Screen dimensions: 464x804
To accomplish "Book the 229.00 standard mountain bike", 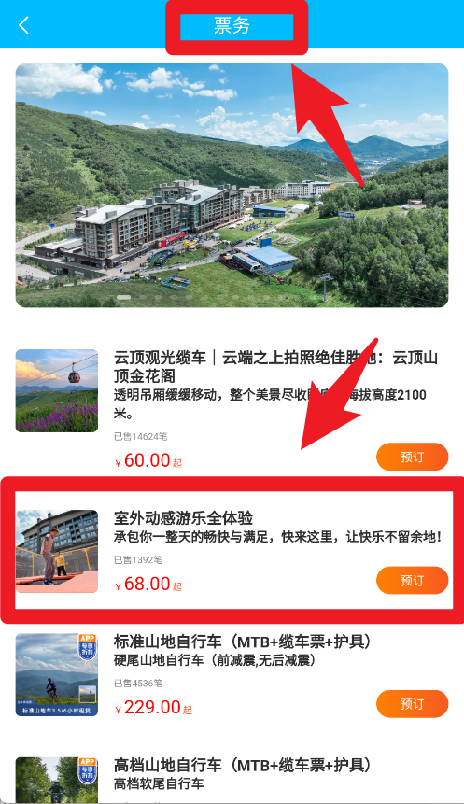I will (413, 704).
